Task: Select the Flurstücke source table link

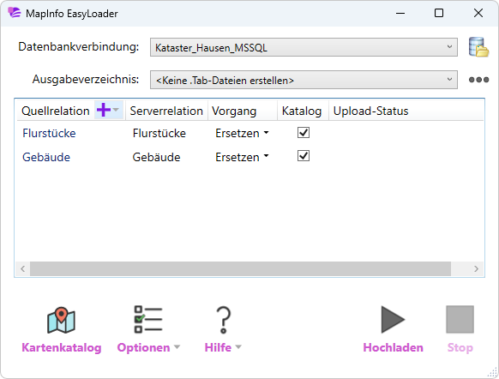Action: pyautogui.click(x=49, y=133)
